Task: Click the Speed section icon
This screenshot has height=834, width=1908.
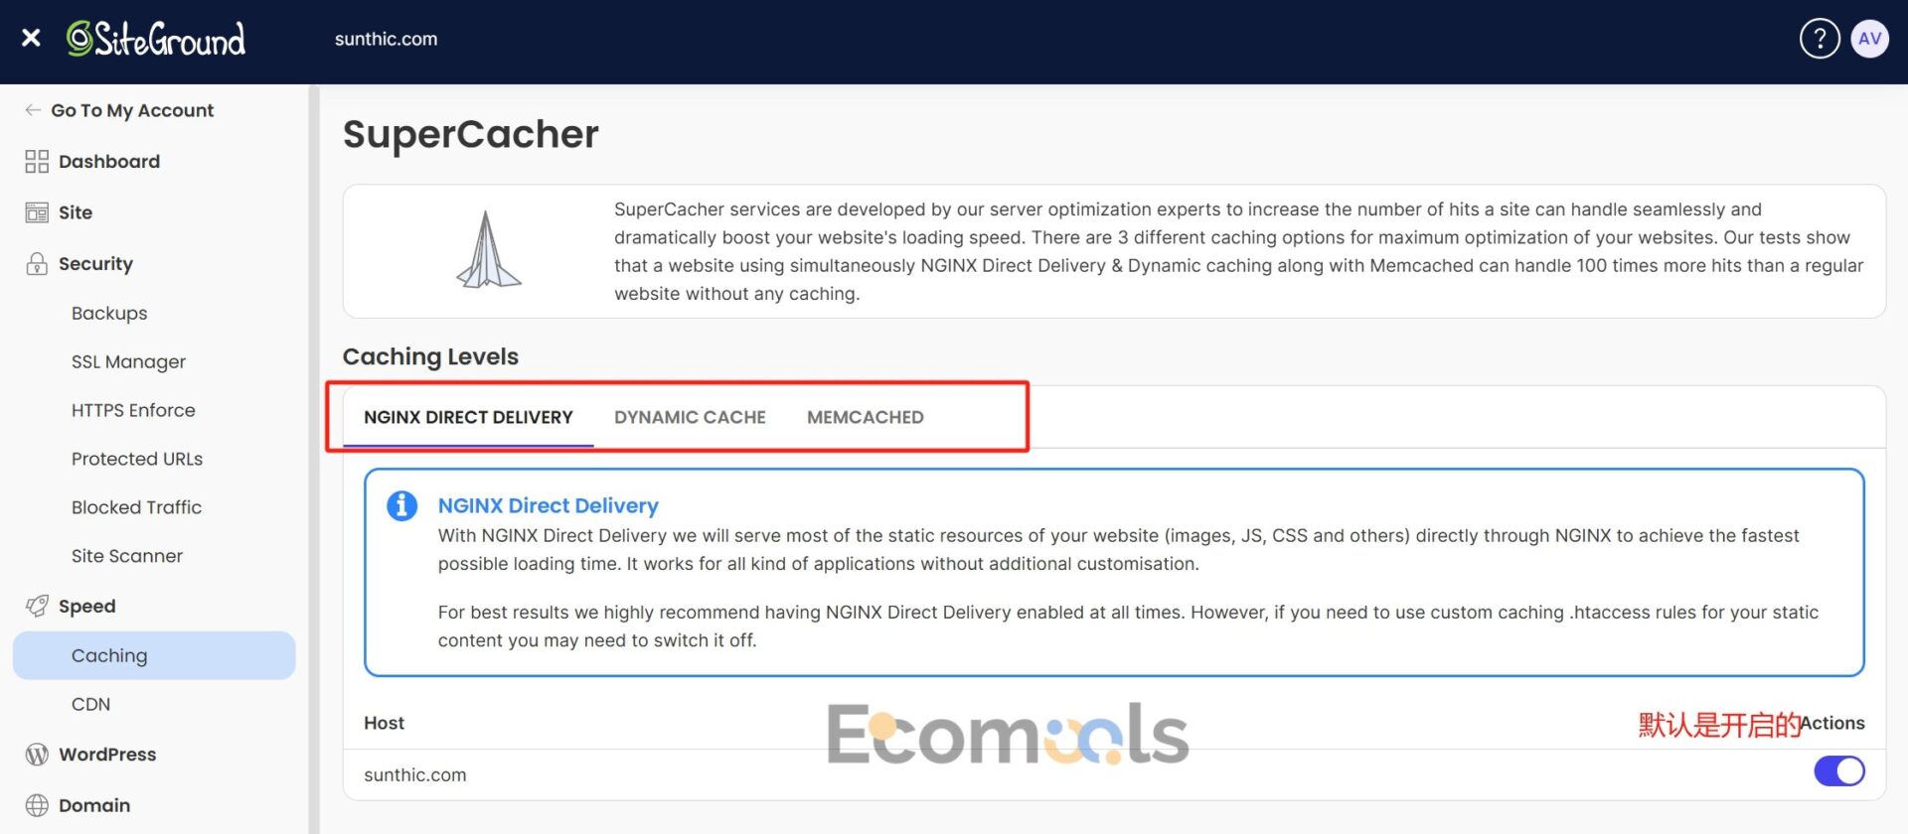Action: 37,606
